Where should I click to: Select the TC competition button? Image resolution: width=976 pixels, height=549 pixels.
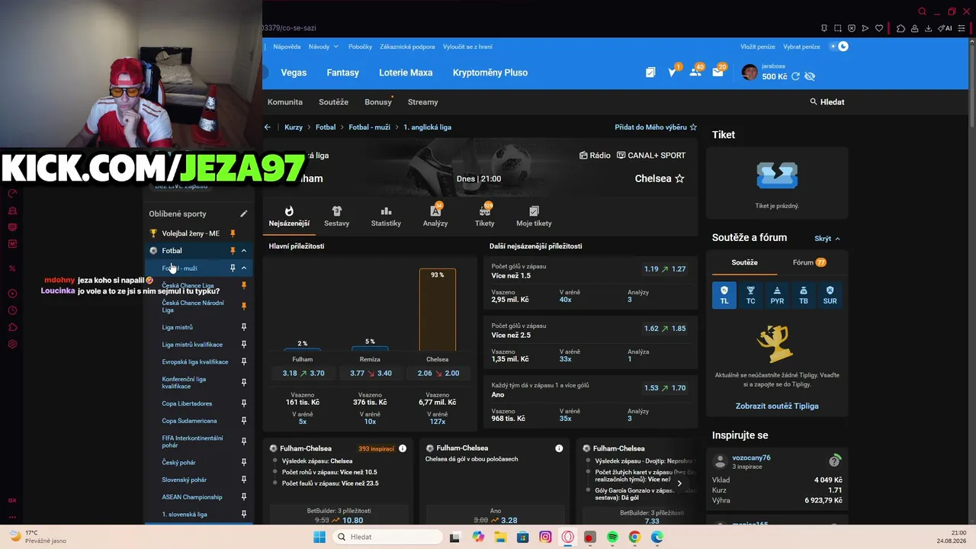coord(751,295)
